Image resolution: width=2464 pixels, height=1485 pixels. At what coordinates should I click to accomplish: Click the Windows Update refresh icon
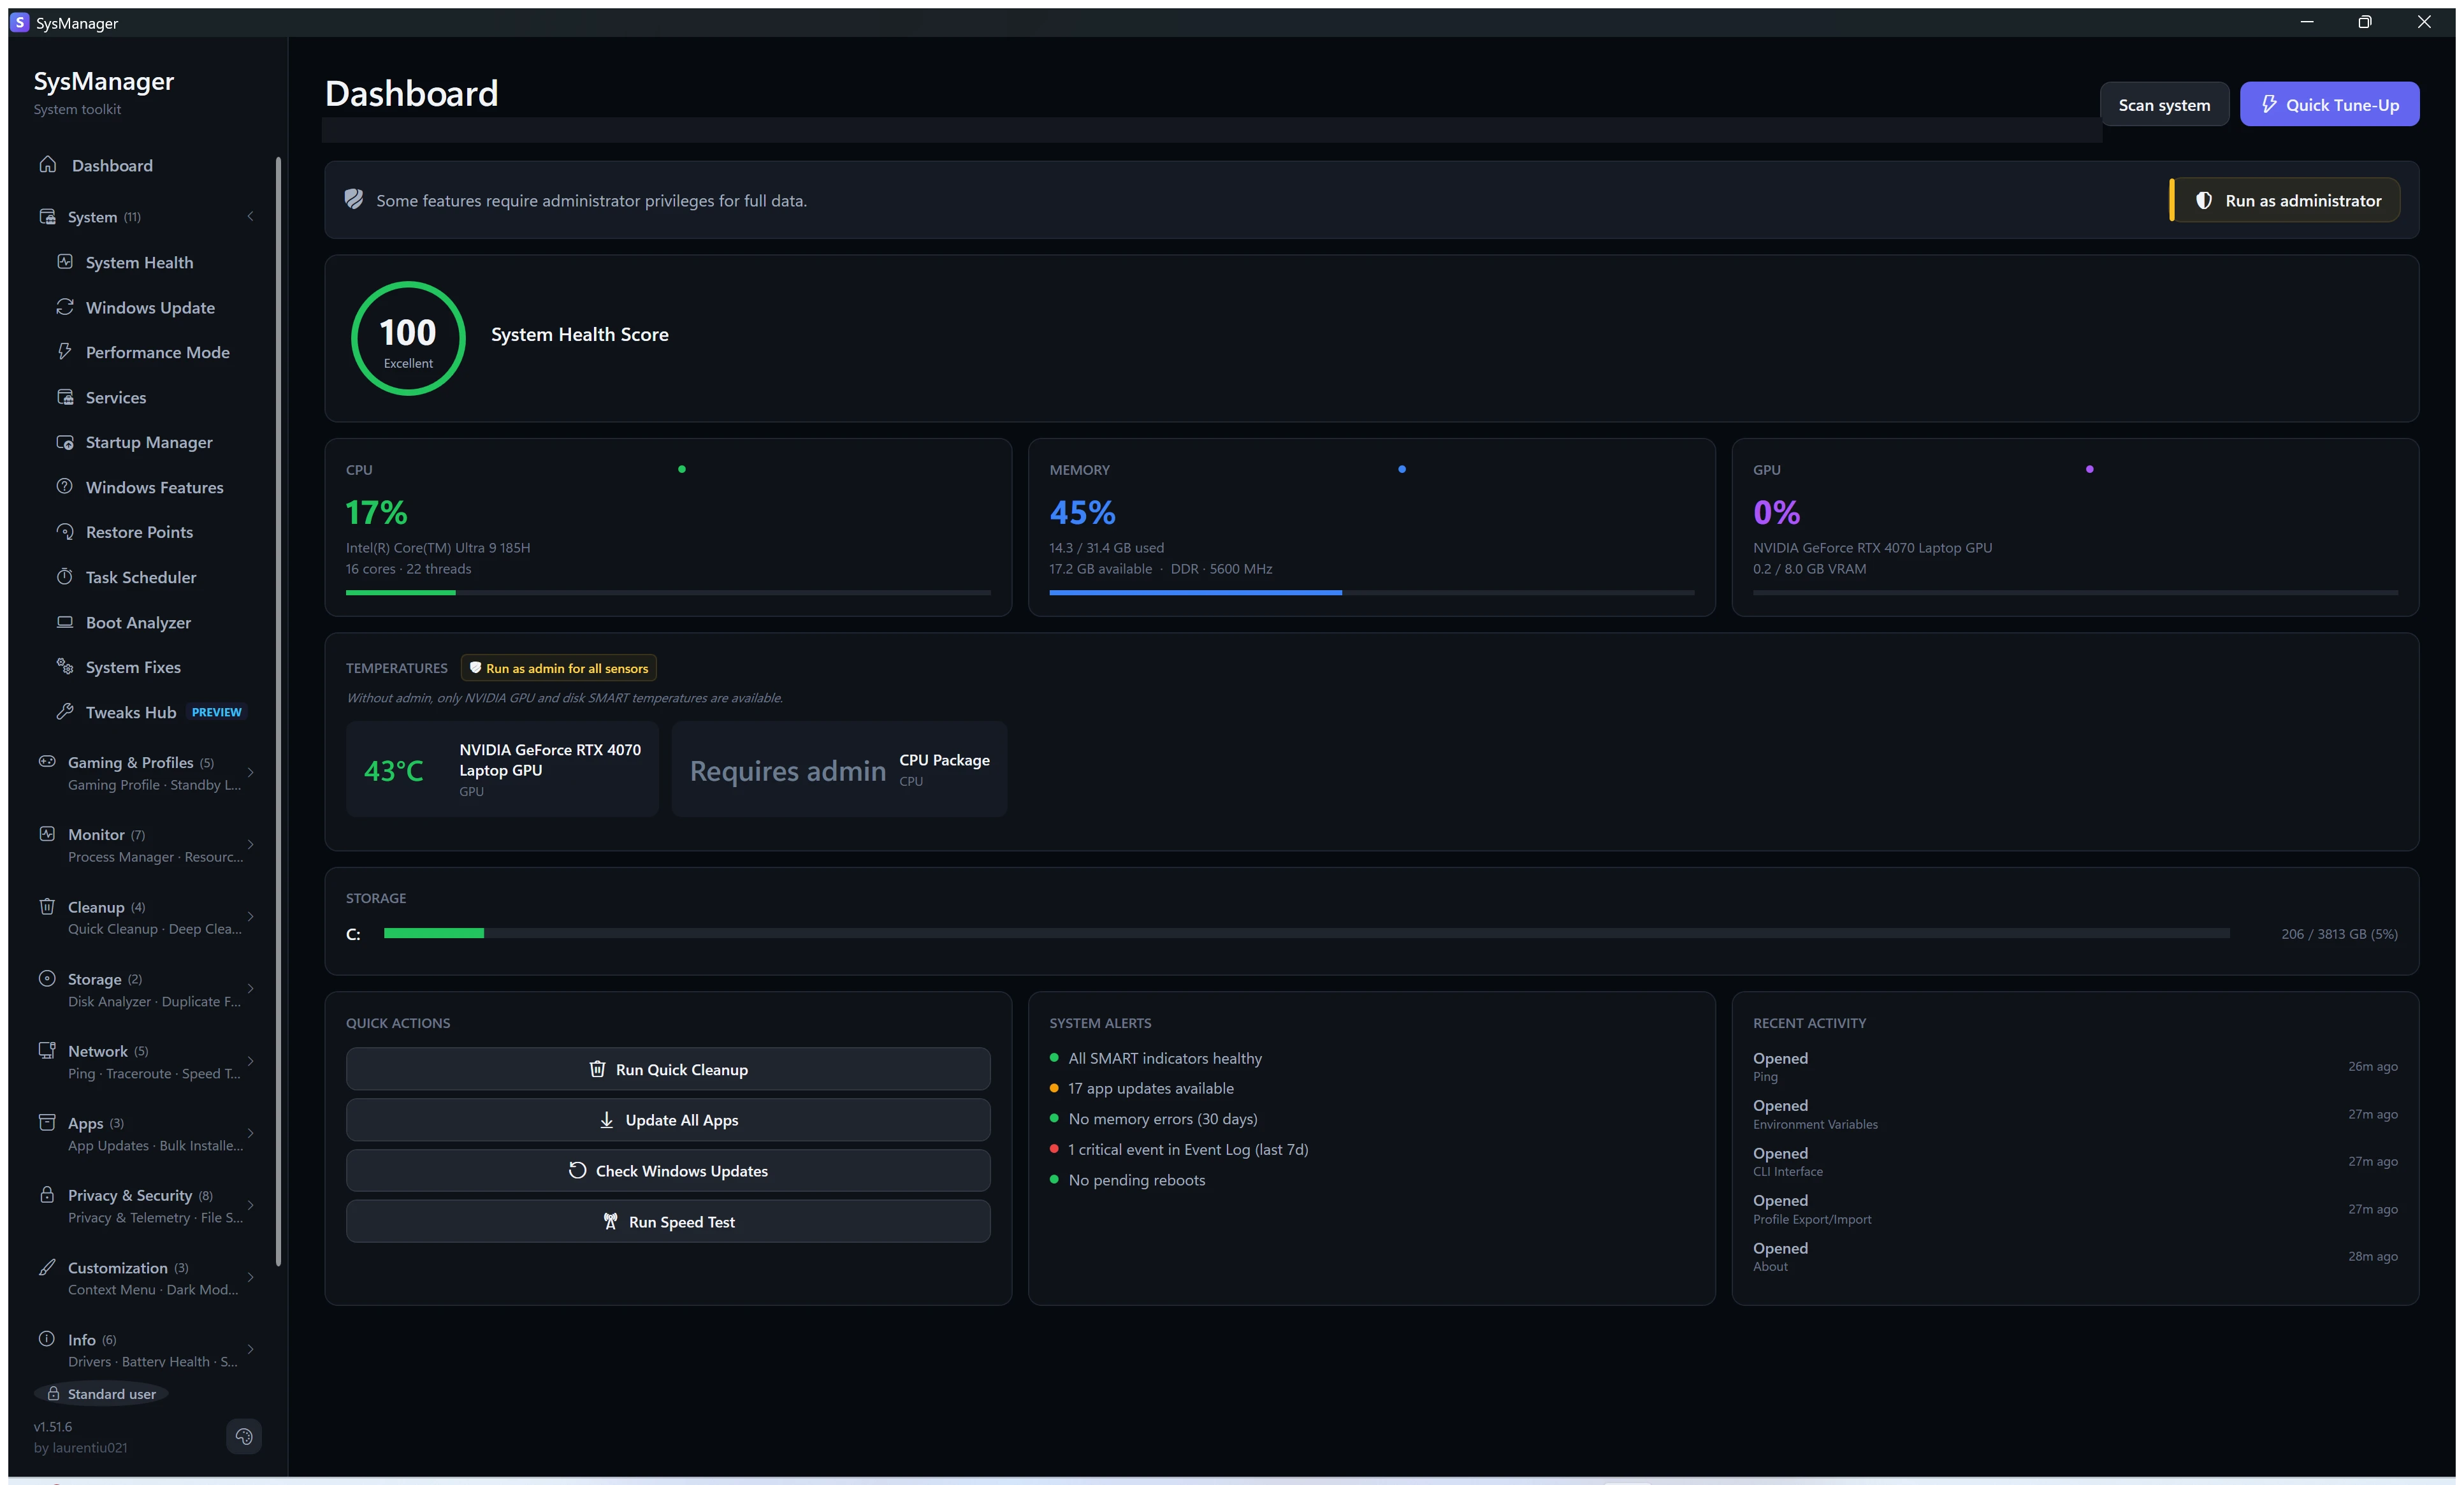[x=65, y=307]
